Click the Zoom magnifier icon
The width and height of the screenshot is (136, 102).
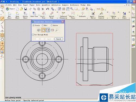[x=72, y=9]
